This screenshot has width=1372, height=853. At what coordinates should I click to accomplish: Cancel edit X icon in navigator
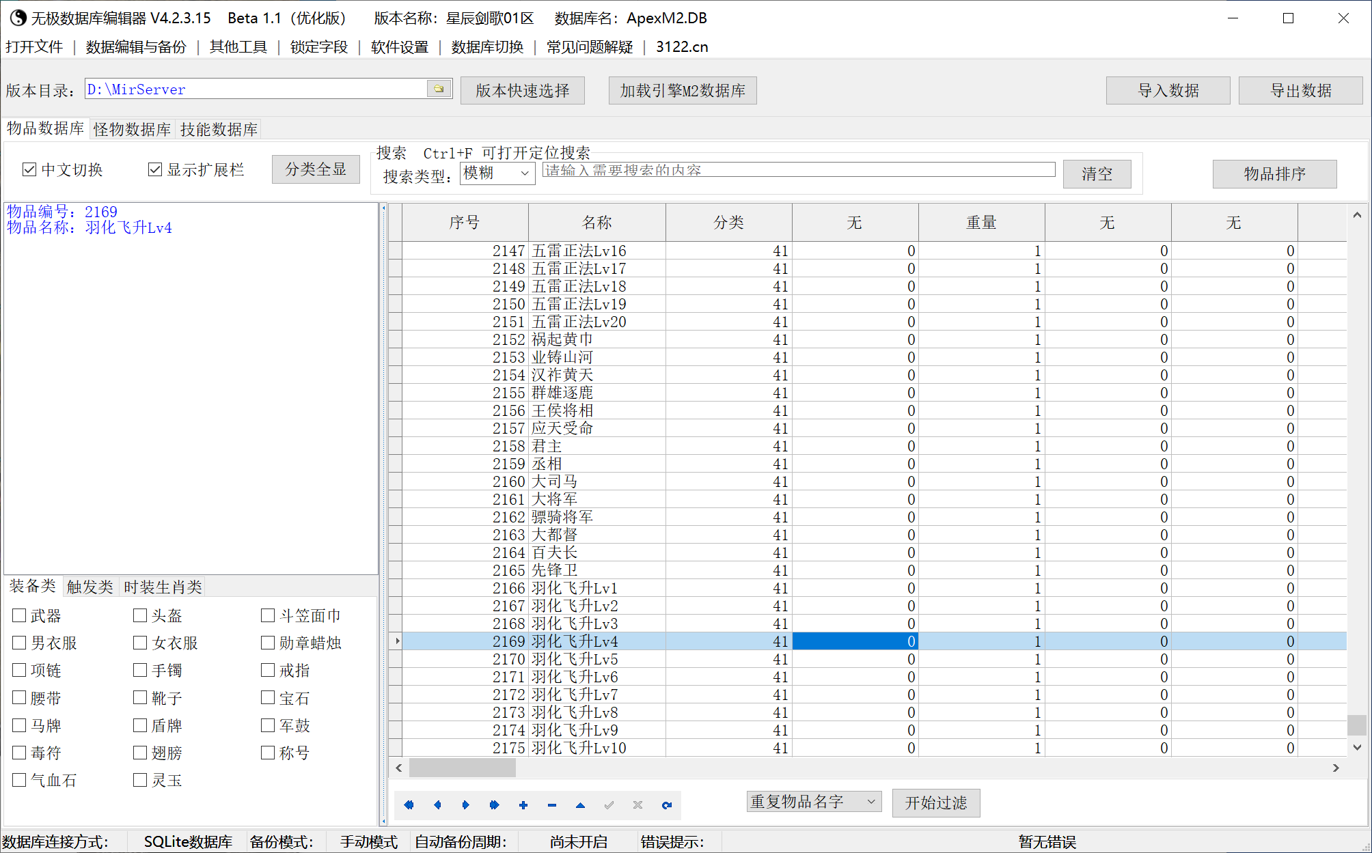coord(637,805)
